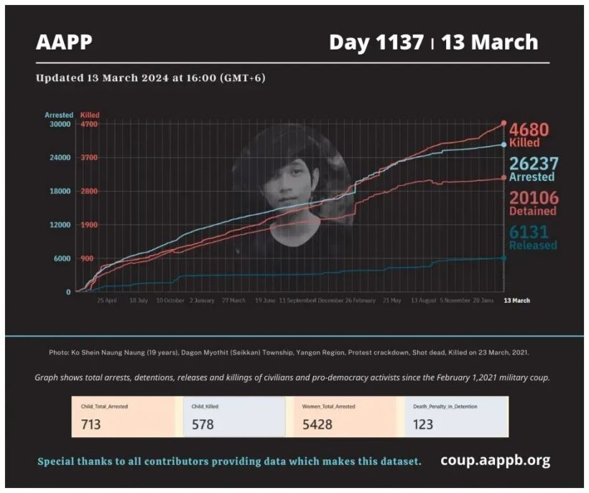Screen dimensions: 589x493
Task: Select the 6131 Released total label
Action: tap(534, 237)
